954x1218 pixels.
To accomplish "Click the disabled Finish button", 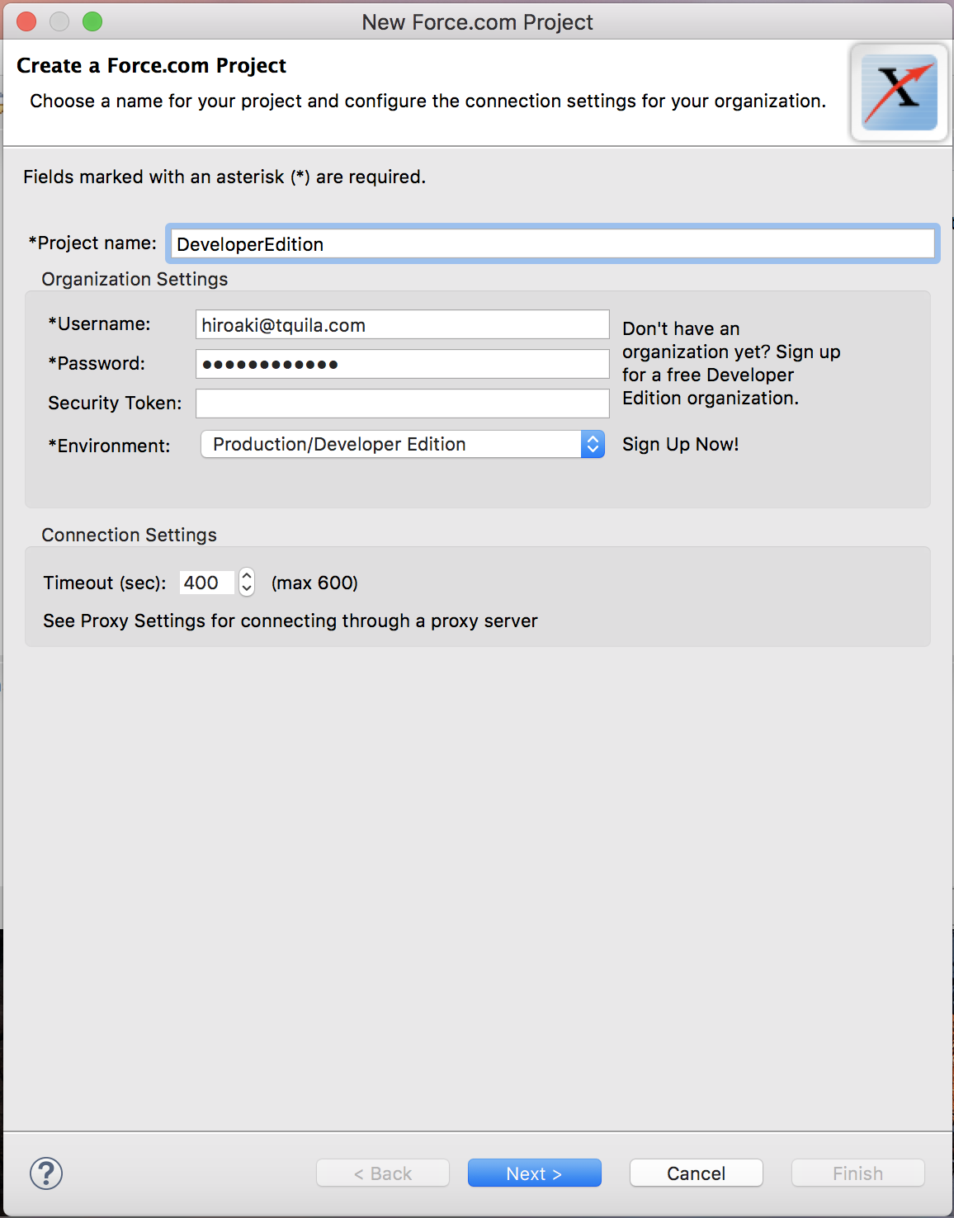I will (858, 1173).
